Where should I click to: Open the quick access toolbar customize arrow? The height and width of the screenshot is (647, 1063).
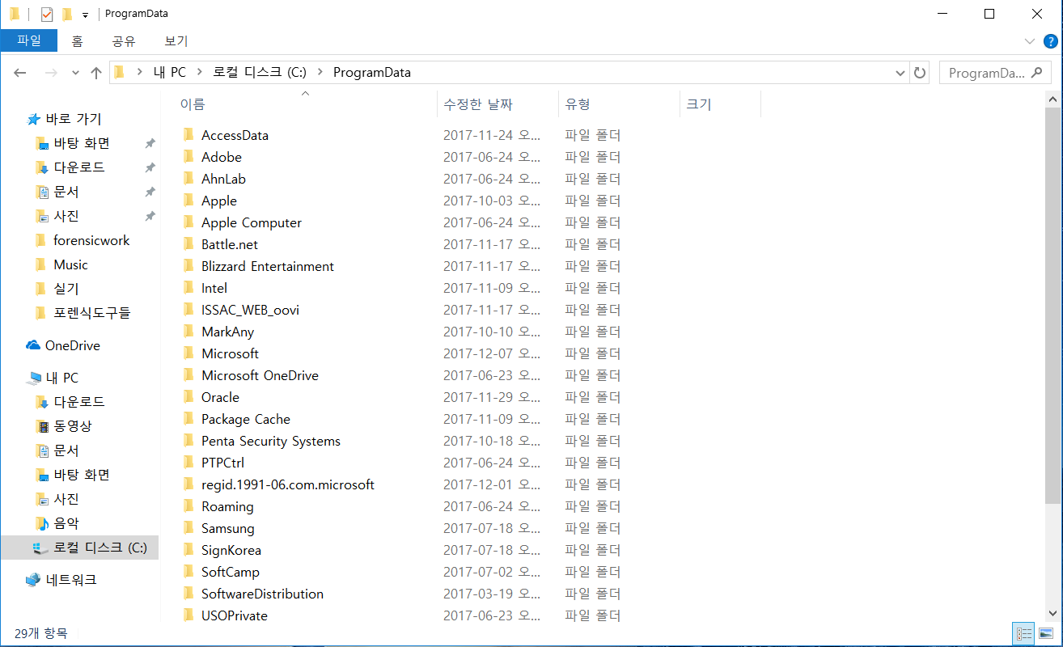point(85,15)
